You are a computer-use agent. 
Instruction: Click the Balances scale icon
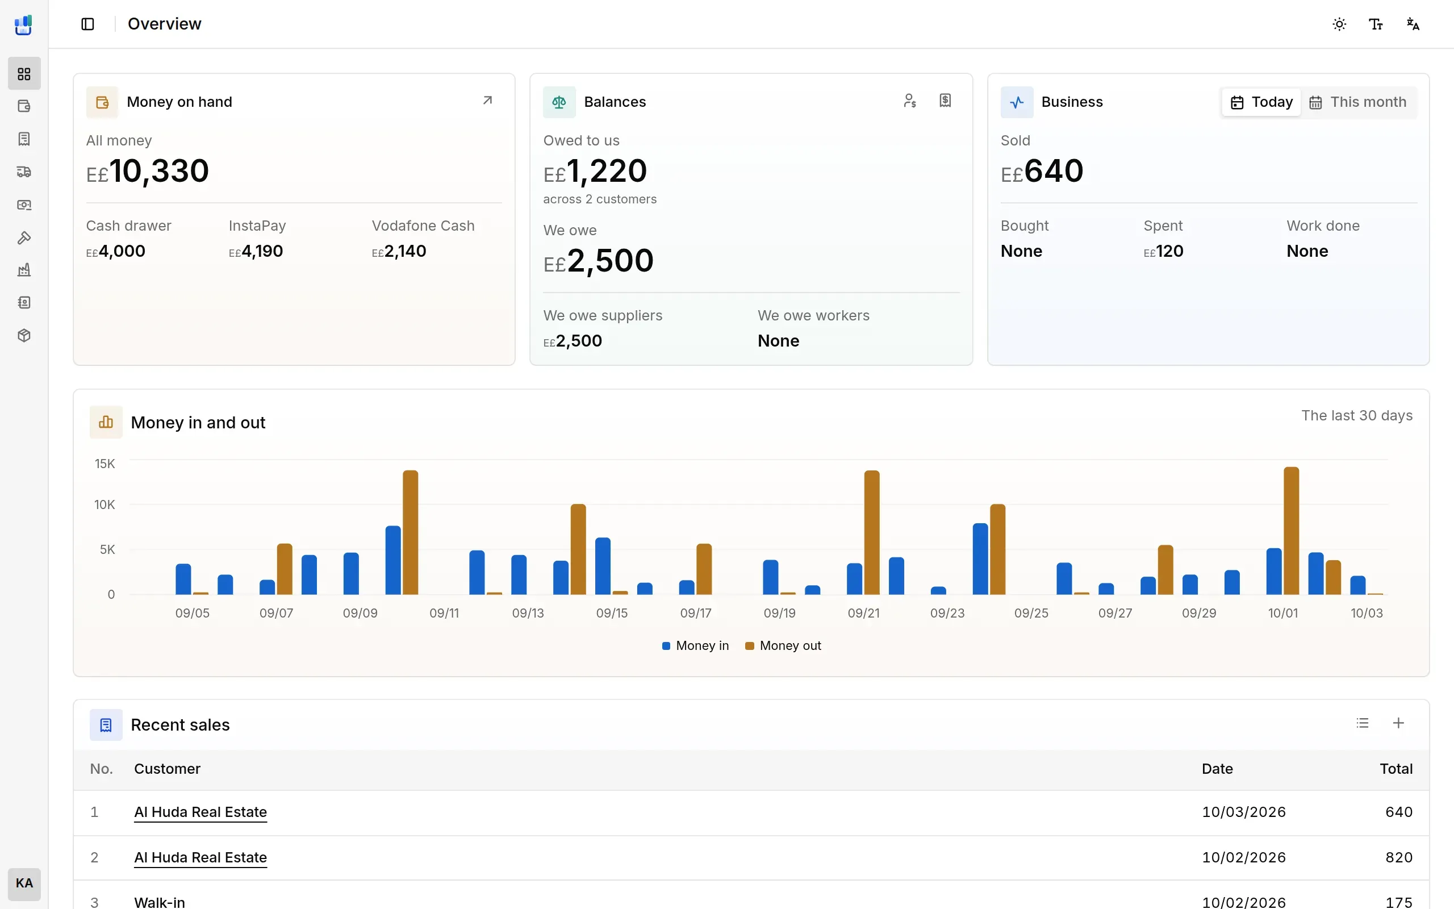tap(559, 102)
